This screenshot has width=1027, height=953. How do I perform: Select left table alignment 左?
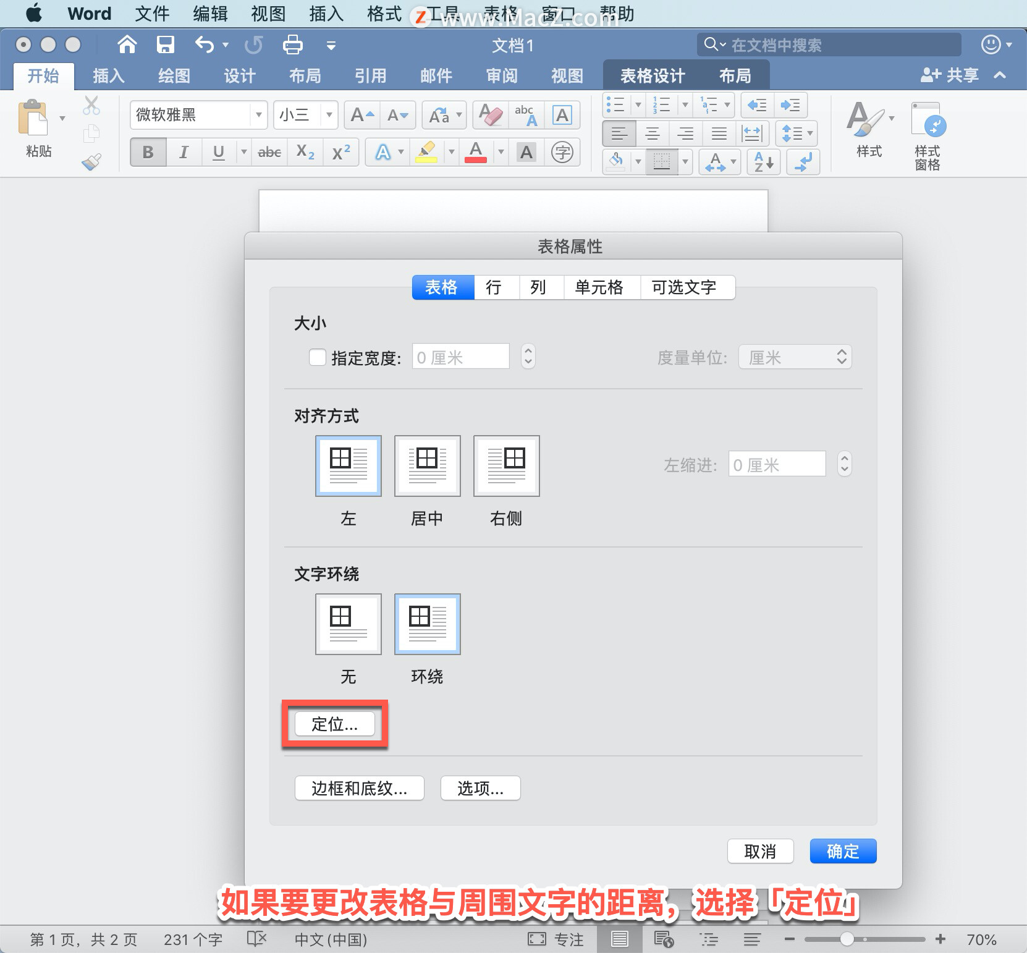tap(349, 466)
